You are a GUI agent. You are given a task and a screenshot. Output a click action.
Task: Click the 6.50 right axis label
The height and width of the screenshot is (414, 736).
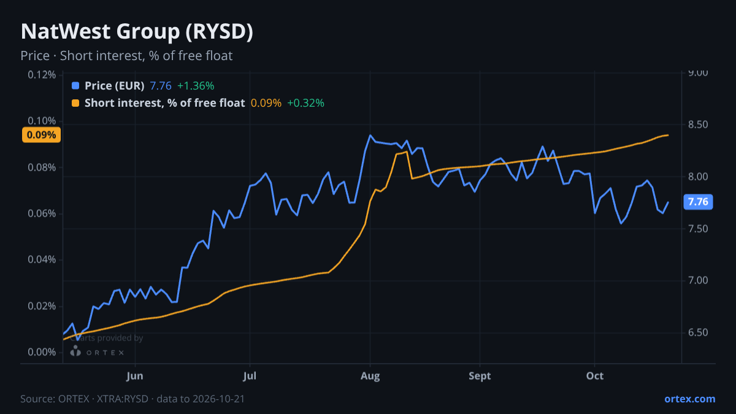(x=699, y=332)
